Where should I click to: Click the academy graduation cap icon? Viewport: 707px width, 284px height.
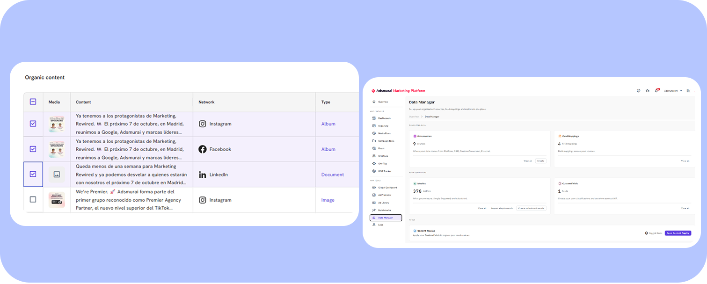tap(648, 91)
